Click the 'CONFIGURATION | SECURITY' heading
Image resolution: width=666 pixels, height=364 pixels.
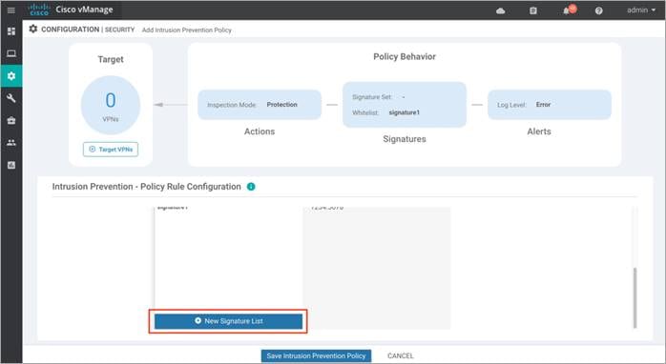(88, 30)
